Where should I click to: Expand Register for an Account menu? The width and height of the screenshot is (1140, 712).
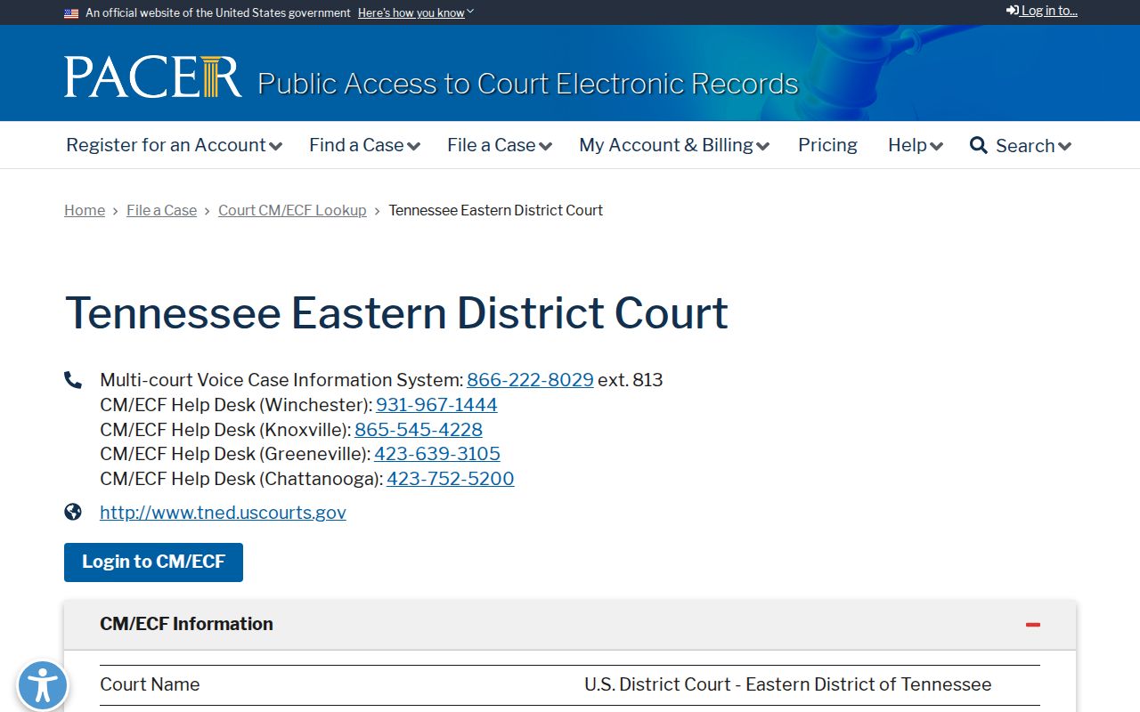click(174, 145)
